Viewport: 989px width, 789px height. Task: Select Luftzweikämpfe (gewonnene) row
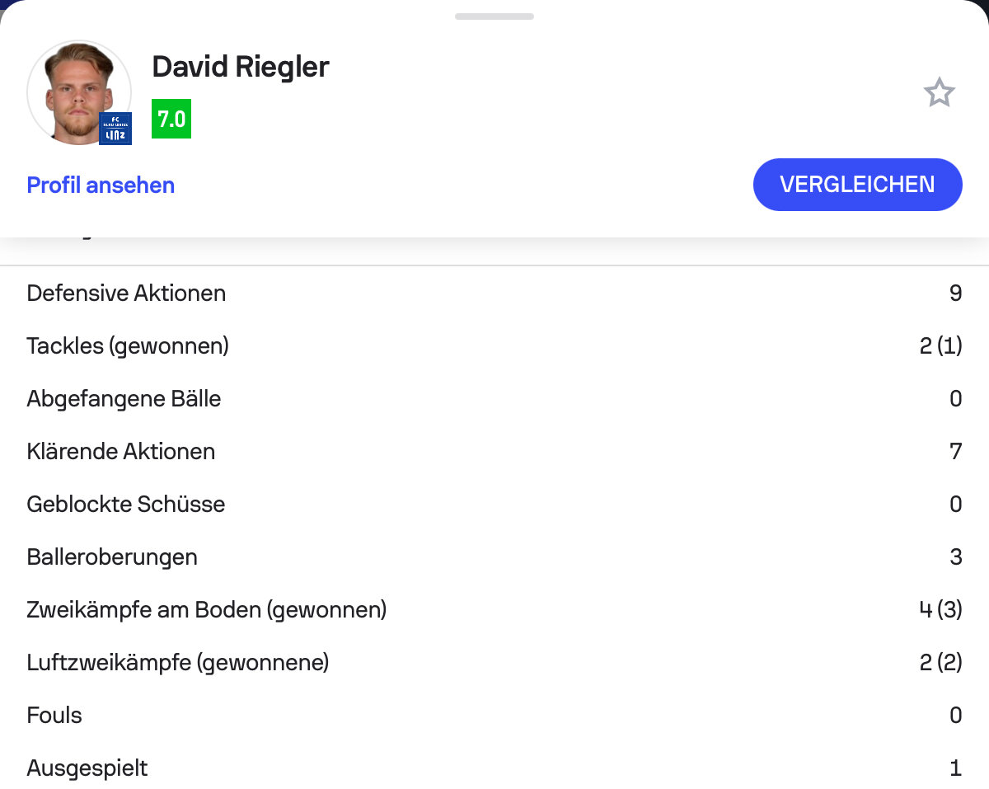tap(494, 663)
